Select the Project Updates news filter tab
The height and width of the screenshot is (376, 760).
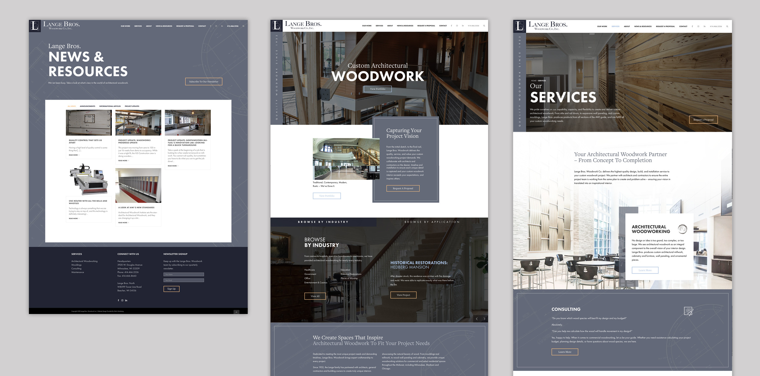click(x=132, y=106)
